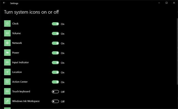Viewport: 178px width, 109px height.
Task: Click the vertical scrollbar on right edge
Action: pyautogui.click(x=177, y=51)
